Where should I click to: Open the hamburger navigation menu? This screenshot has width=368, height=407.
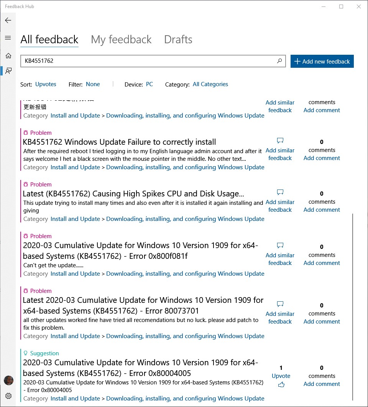8,38
